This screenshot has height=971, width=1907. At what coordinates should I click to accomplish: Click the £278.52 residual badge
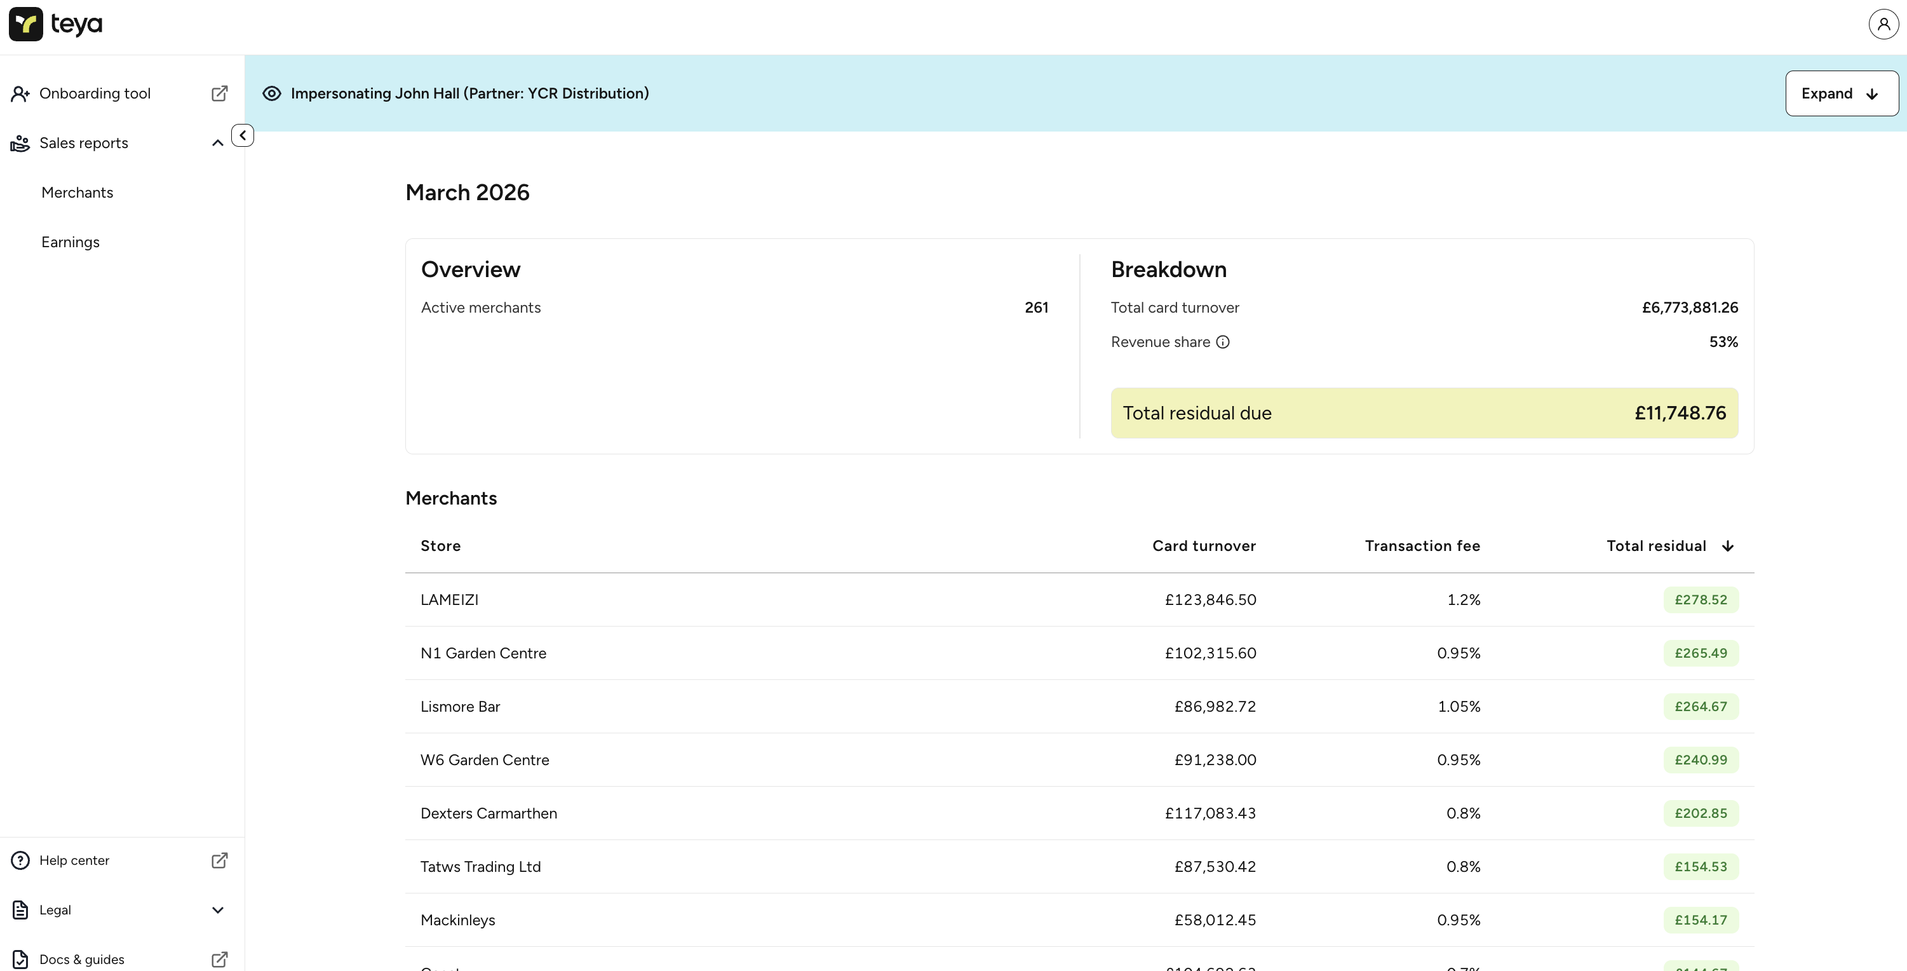point(1701,600)
